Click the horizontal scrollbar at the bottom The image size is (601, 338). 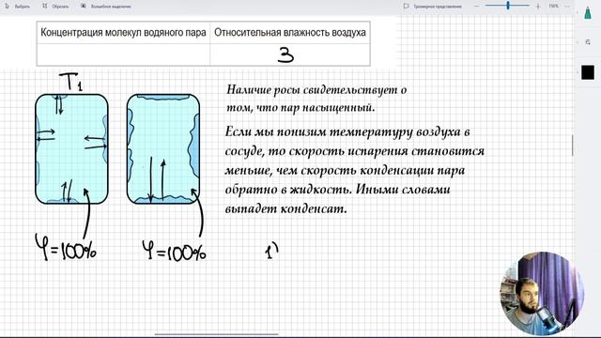click(x=217, y=334)
